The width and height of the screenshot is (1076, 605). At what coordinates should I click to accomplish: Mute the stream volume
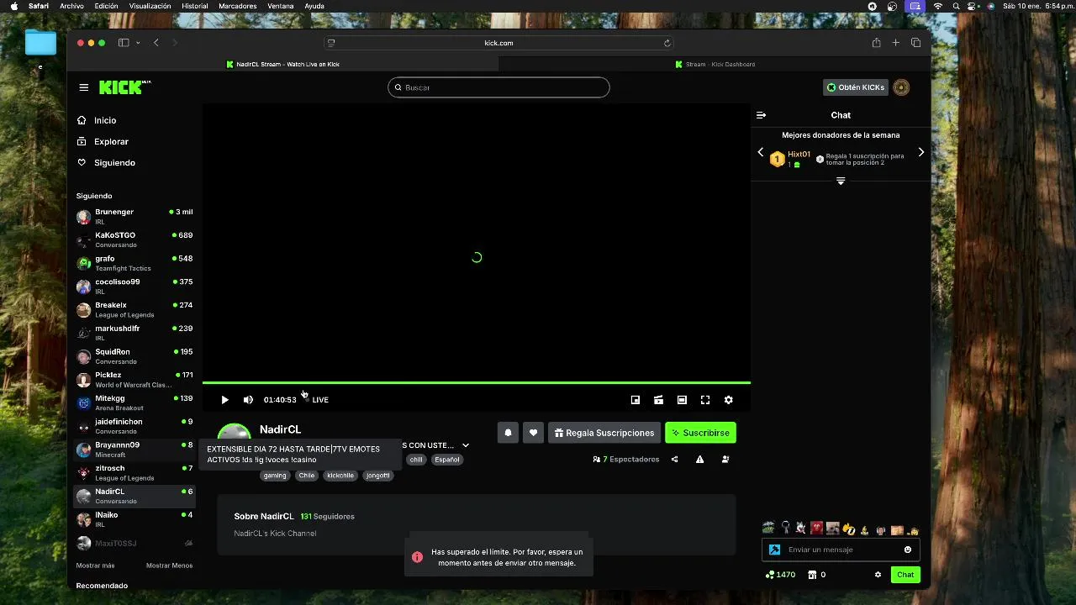tap(248, 400)
